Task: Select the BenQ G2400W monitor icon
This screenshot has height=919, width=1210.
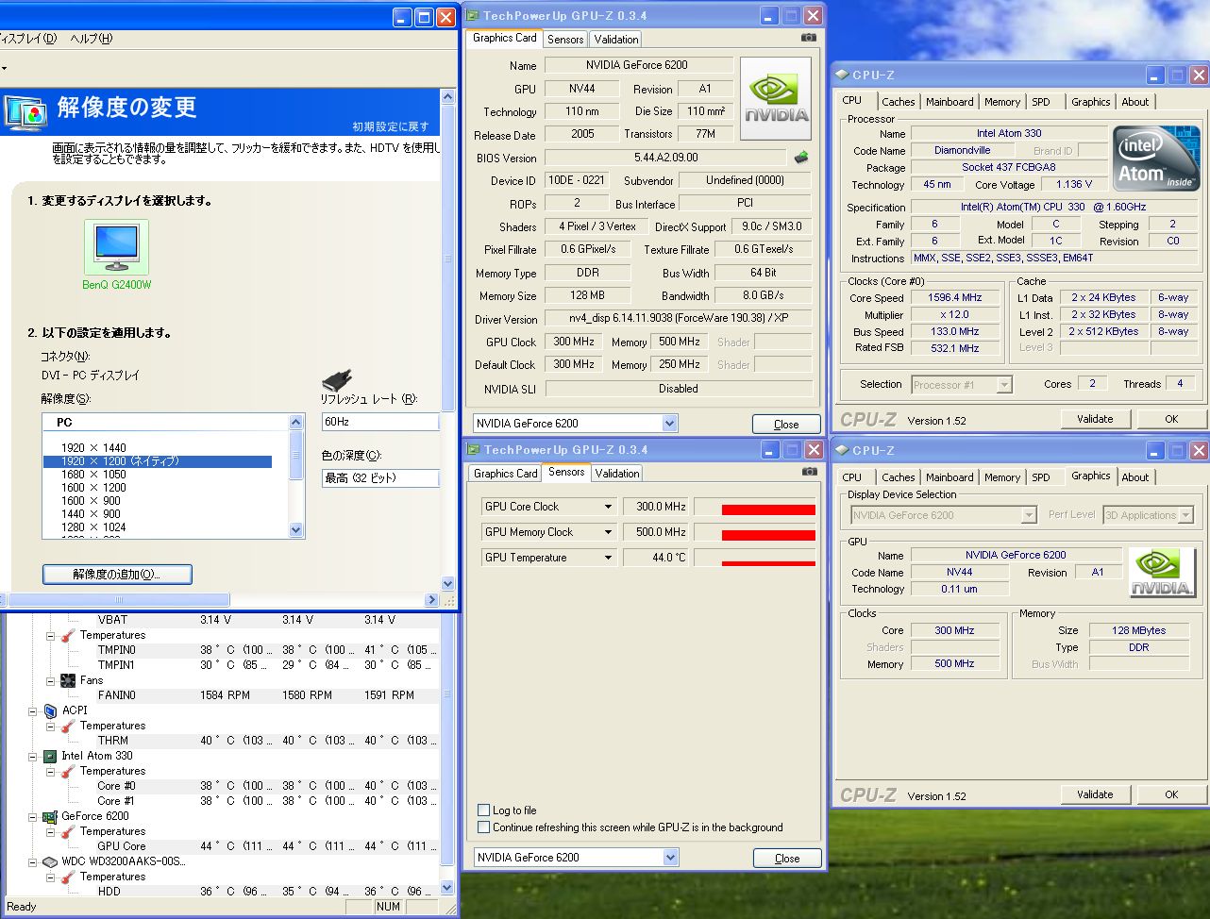Action: pyautogui.click(x=116, y=247)
